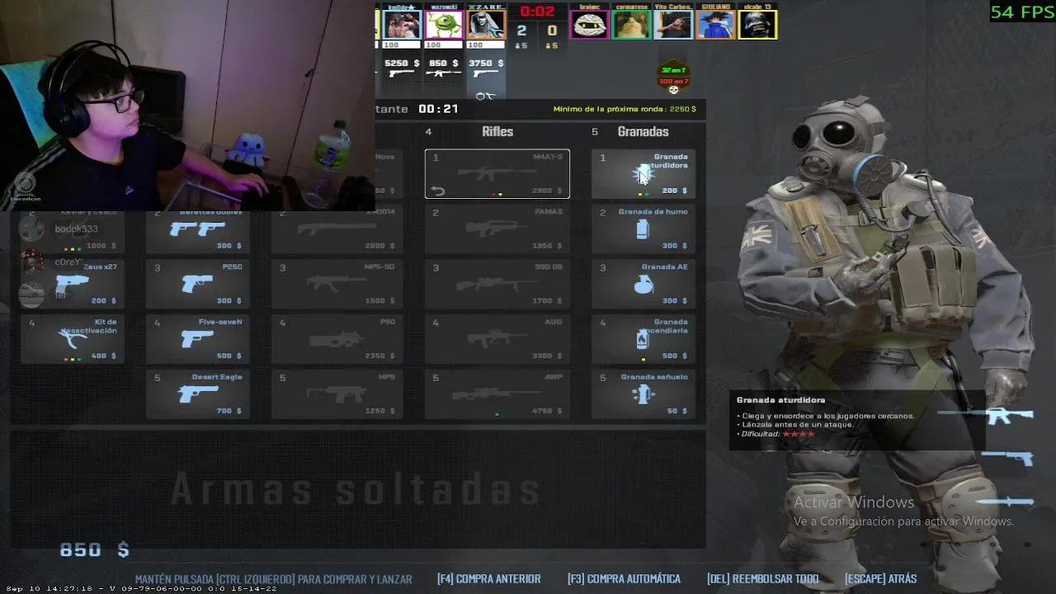
Task: Buy the MP5-SD submachine gun
Action: tap(337, 284)
